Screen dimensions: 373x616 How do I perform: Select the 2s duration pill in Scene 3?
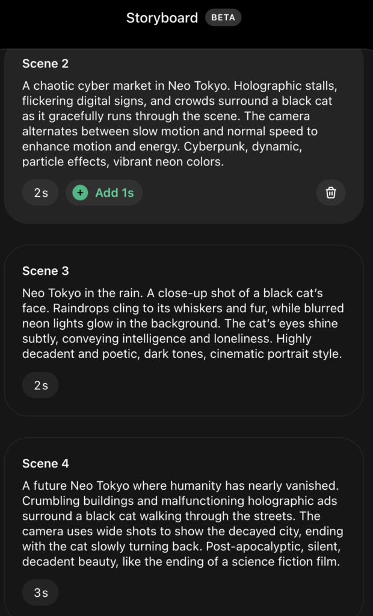pos(40,385)
